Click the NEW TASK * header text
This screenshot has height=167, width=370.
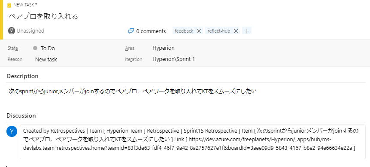click(25, 5)
